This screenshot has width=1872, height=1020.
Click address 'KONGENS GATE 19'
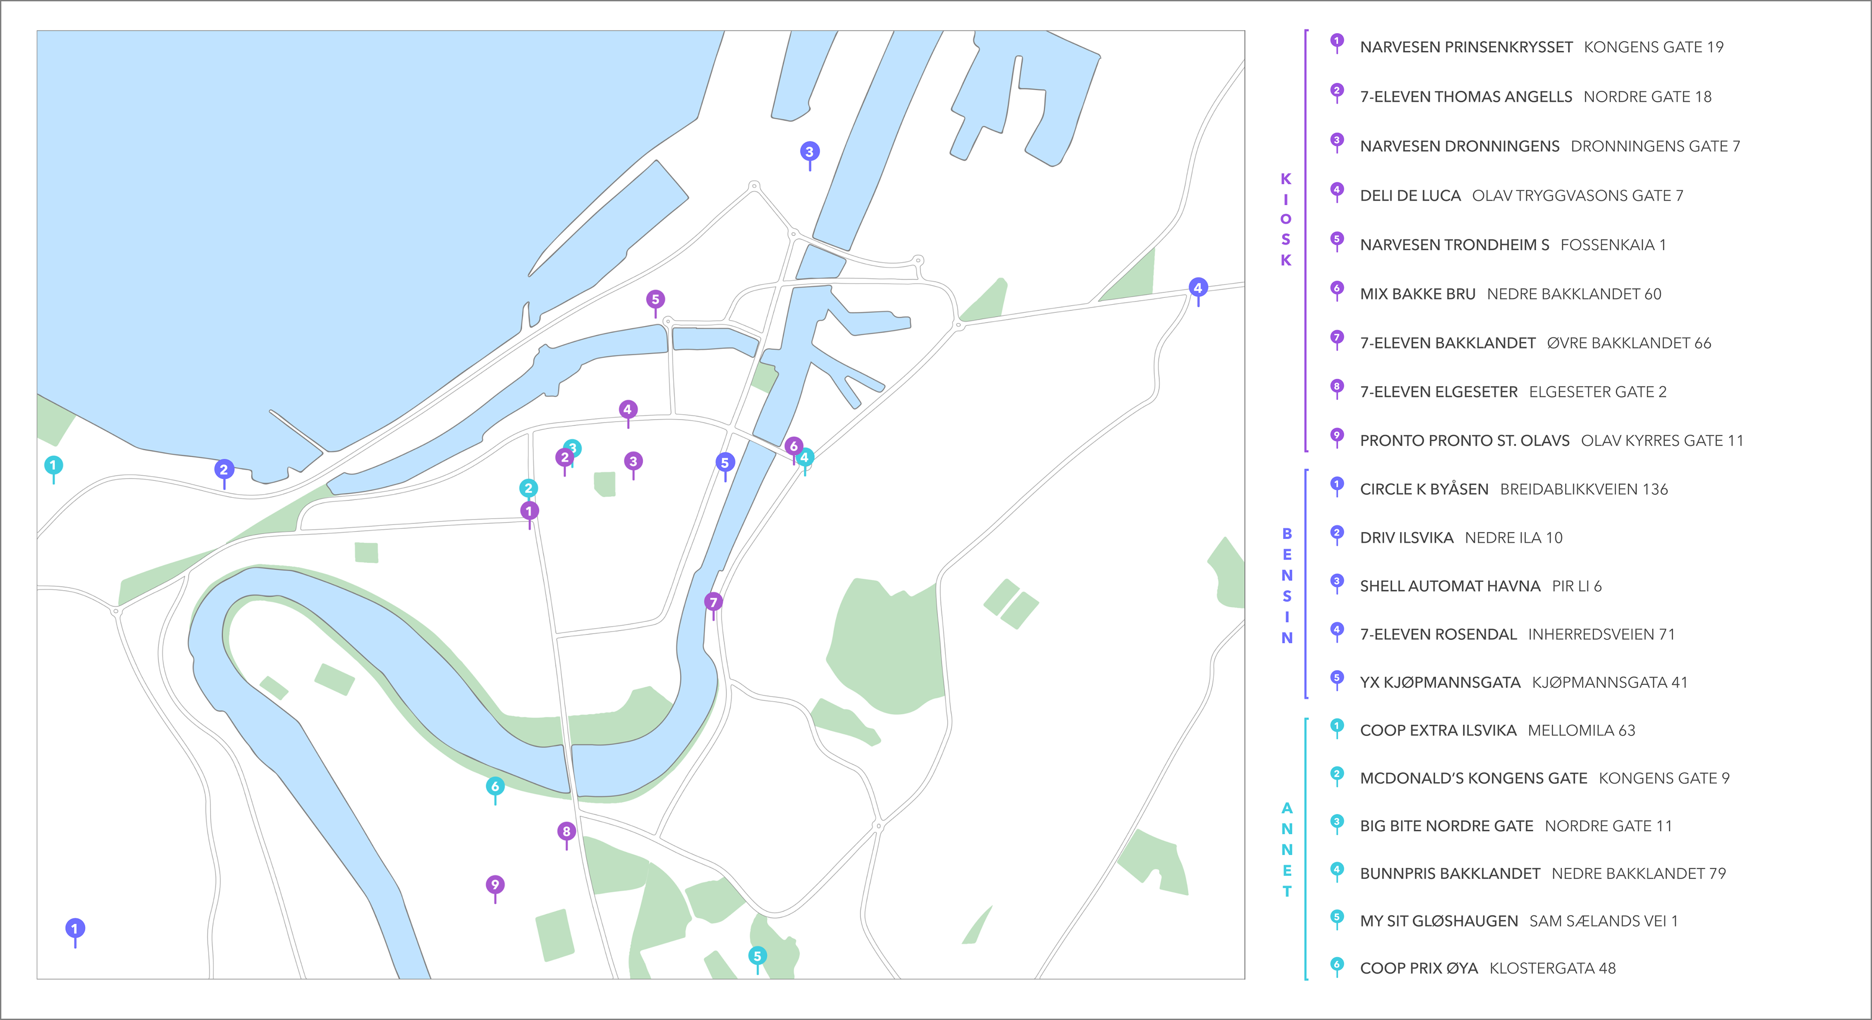tap(1654, 47)
